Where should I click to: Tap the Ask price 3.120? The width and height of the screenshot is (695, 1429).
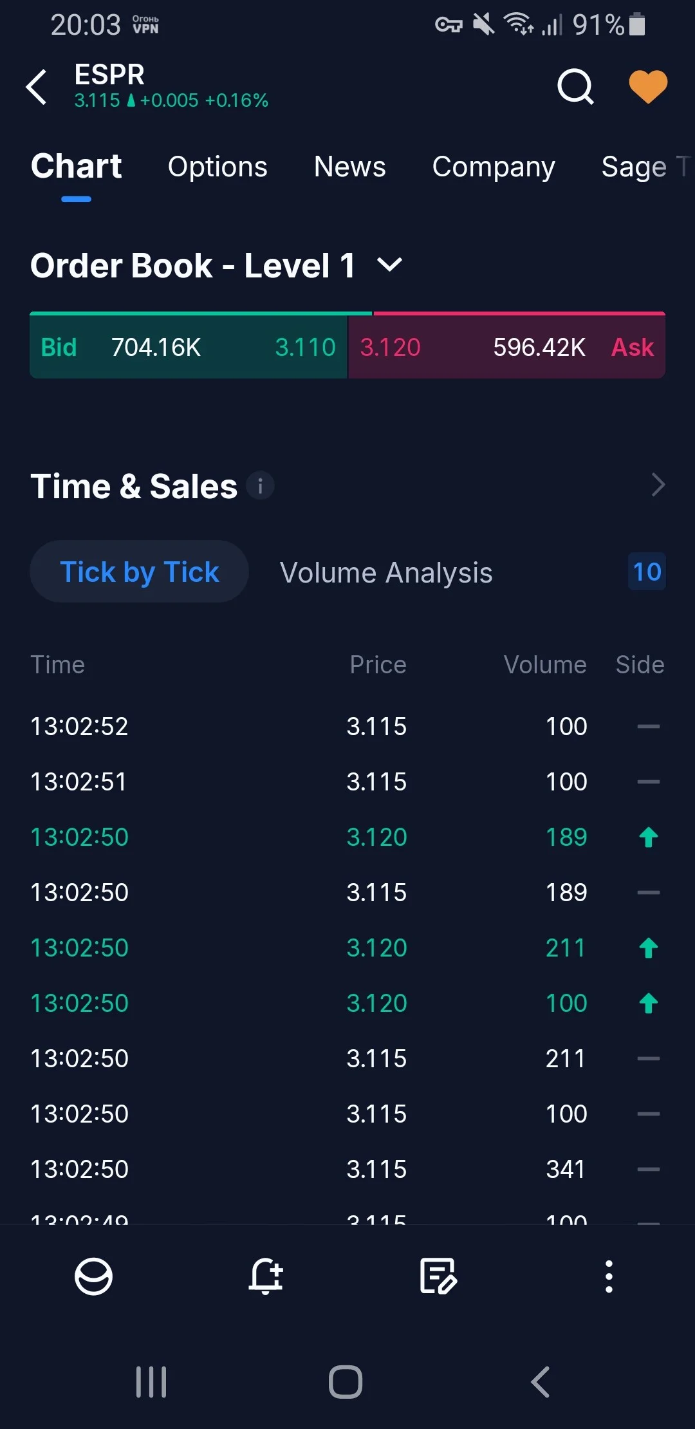390,348
